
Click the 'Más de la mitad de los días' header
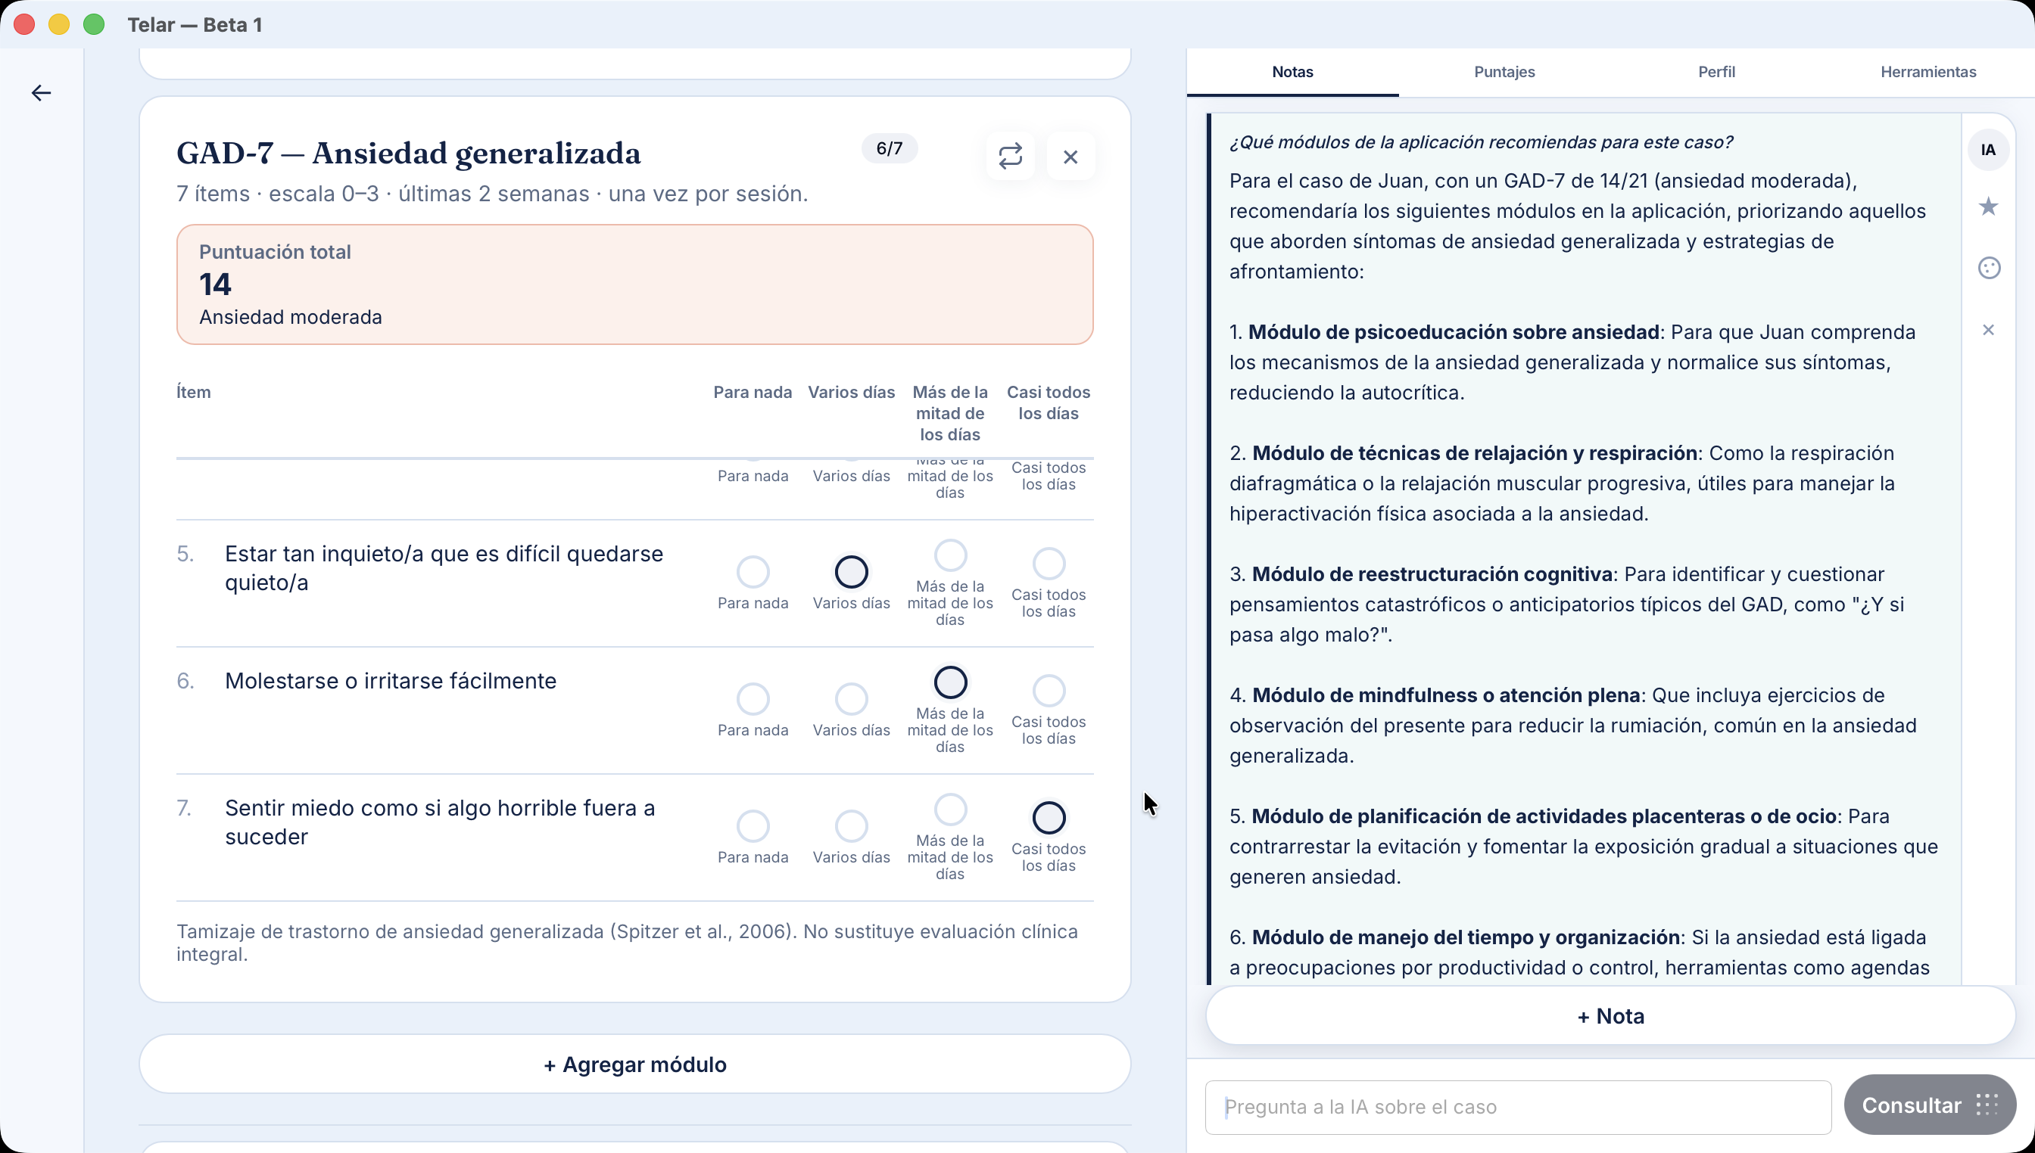950,413
